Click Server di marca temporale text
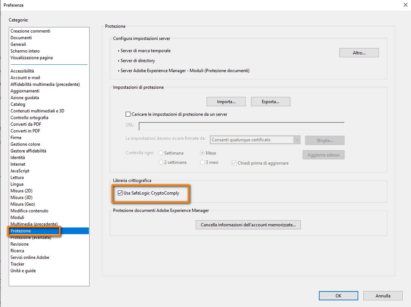This screenshot has width=411, height=307. pos(146,51)
